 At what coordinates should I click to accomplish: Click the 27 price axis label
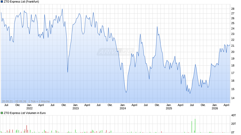click(x=233, y=14)
